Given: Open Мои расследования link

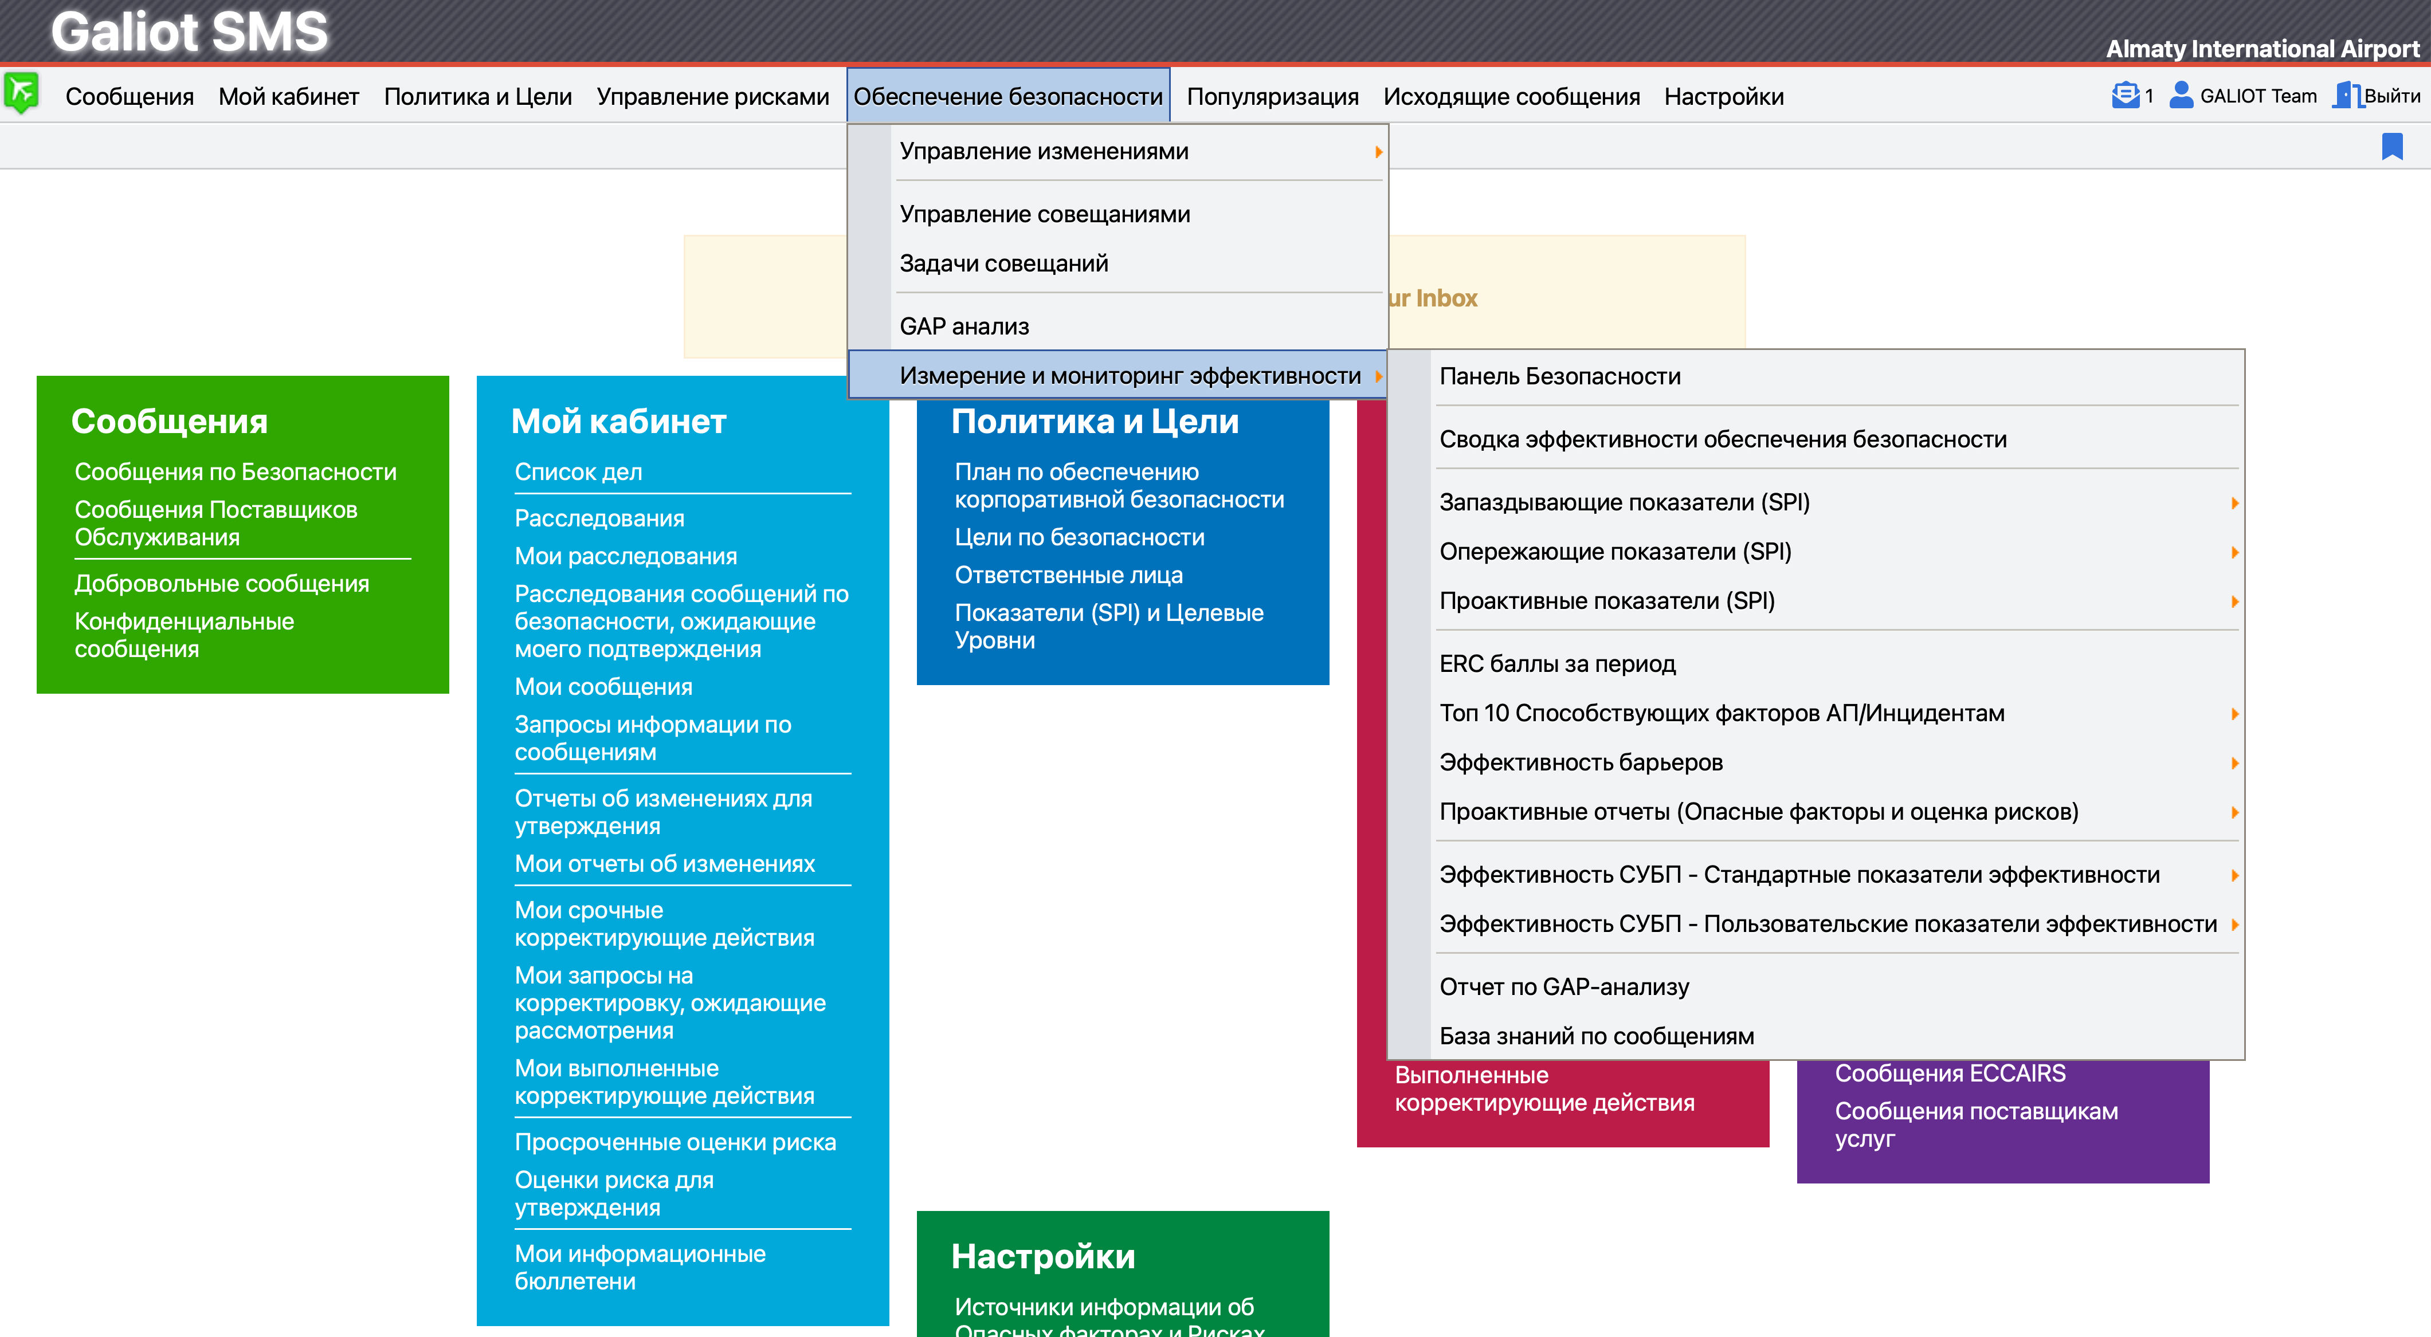Looking at the screenshot, I should [626, 556].
